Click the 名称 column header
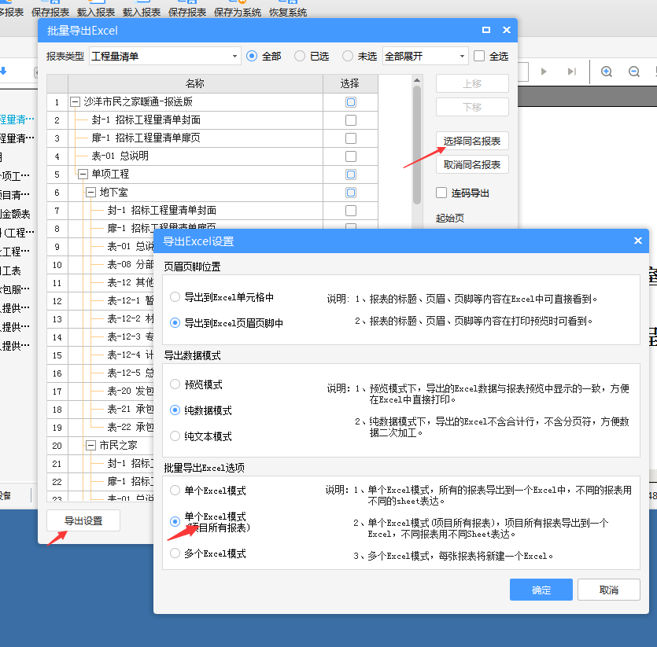 (x=195, y=84)
